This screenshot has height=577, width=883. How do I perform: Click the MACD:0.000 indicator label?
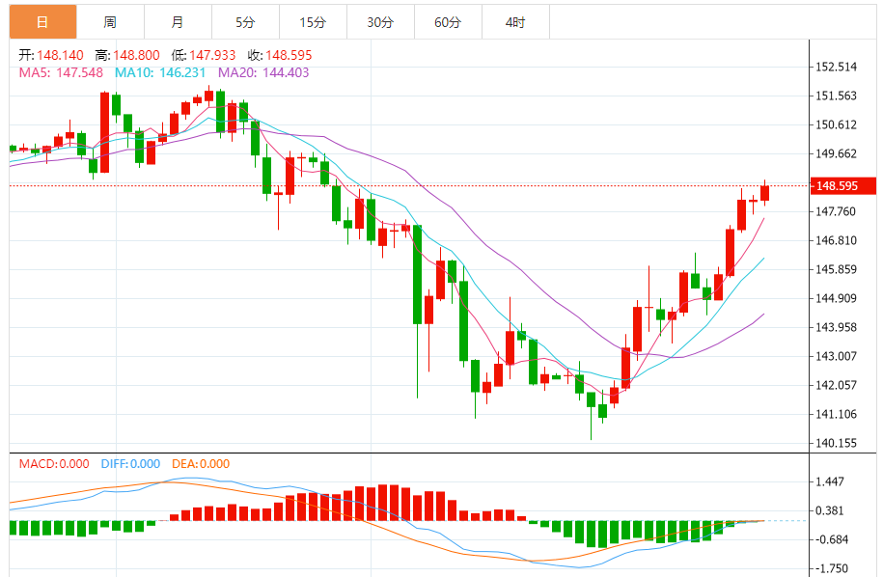54,464
